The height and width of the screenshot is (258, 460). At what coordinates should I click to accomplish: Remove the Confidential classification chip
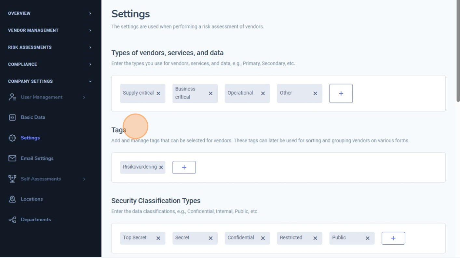tap(263, 238)
